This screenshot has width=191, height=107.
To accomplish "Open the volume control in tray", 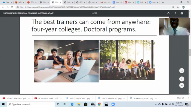I will (x=173, y=104).
